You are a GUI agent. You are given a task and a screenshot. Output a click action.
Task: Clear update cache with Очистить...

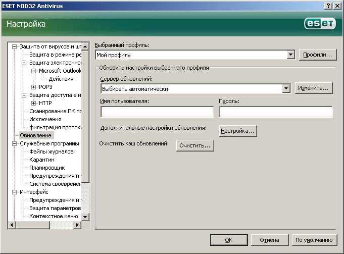(x=195, y=145)
